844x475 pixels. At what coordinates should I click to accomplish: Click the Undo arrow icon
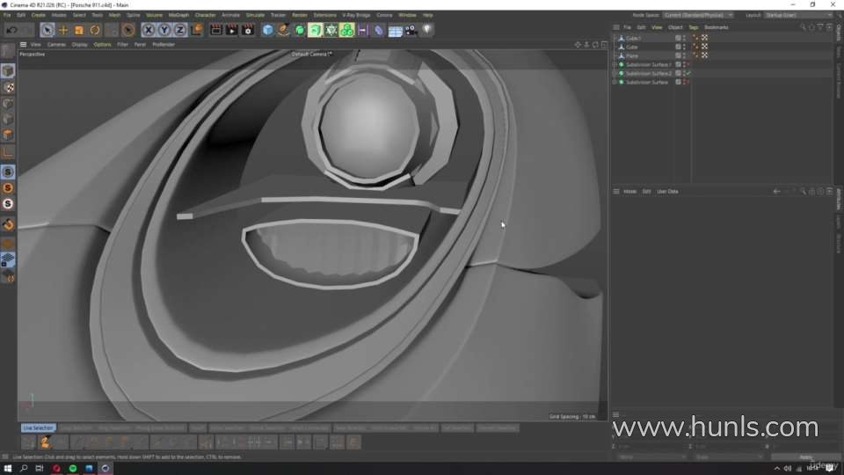(11, 30)
